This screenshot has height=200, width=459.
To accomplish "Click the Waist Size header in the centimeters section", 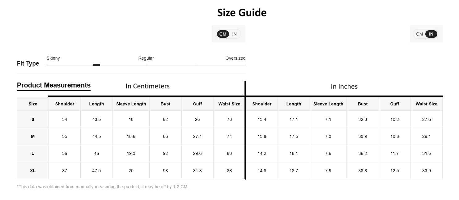I will coord(229,104).
